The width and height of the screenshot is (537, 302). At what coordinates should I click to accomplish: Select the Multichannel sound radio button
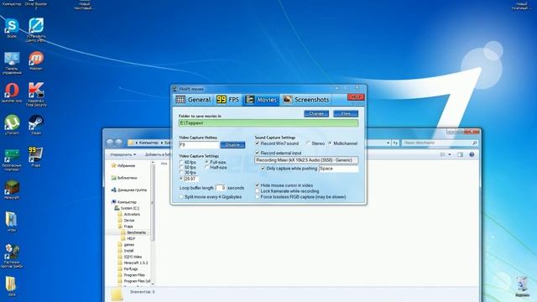(x=330, y=143)
